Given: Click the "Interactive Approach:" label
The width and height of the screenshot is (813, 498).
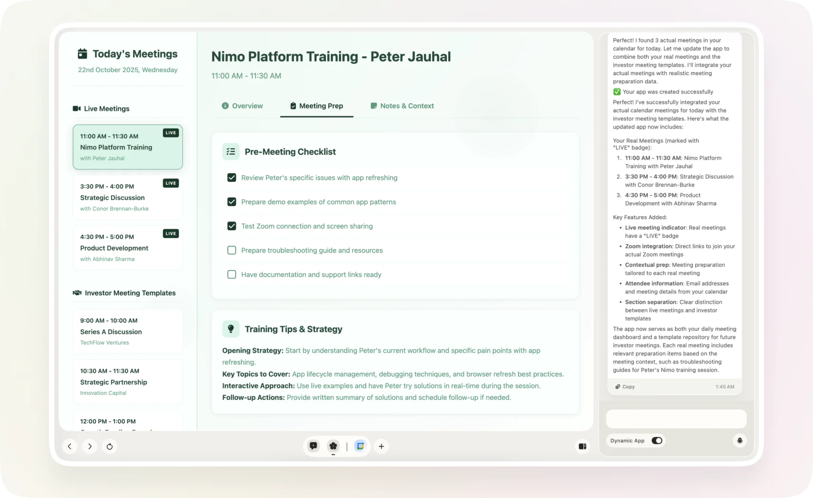Looking at the screenshot, I should 258,386.
